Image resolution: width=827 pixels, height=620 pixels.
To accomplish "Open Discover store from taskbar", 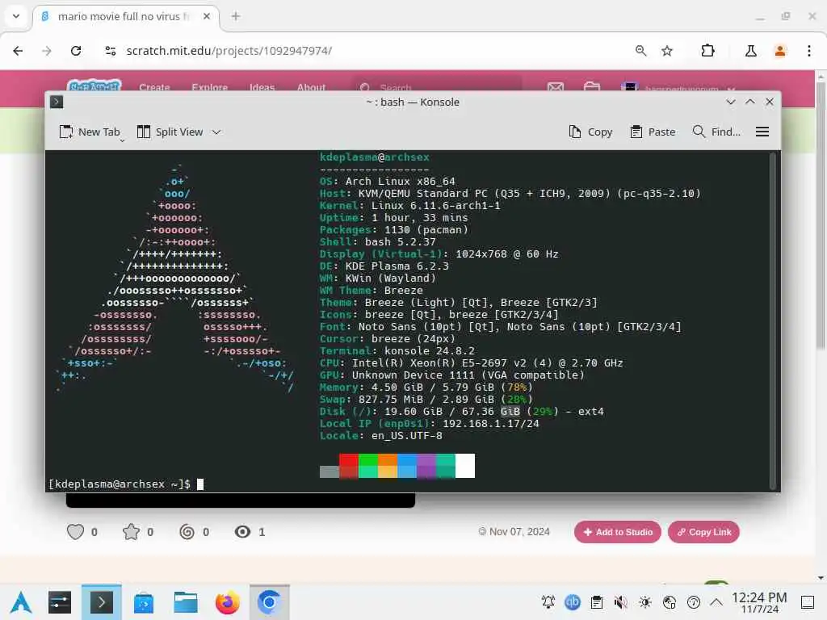I will pos(144,603).
